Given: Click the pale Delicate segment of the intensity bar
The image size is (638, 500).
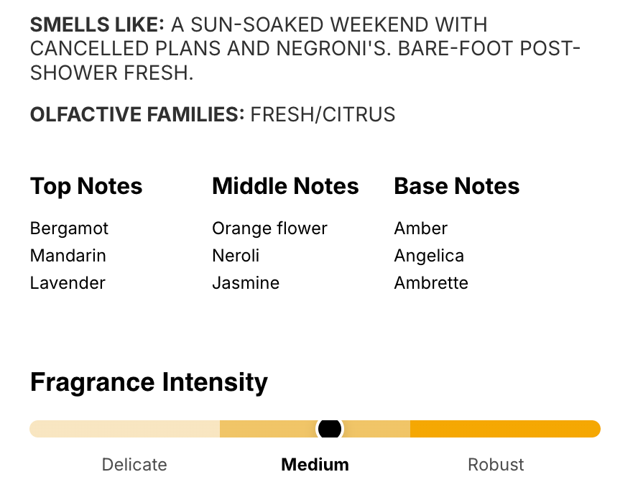Looking at the screenshot, I should (124, 429).
